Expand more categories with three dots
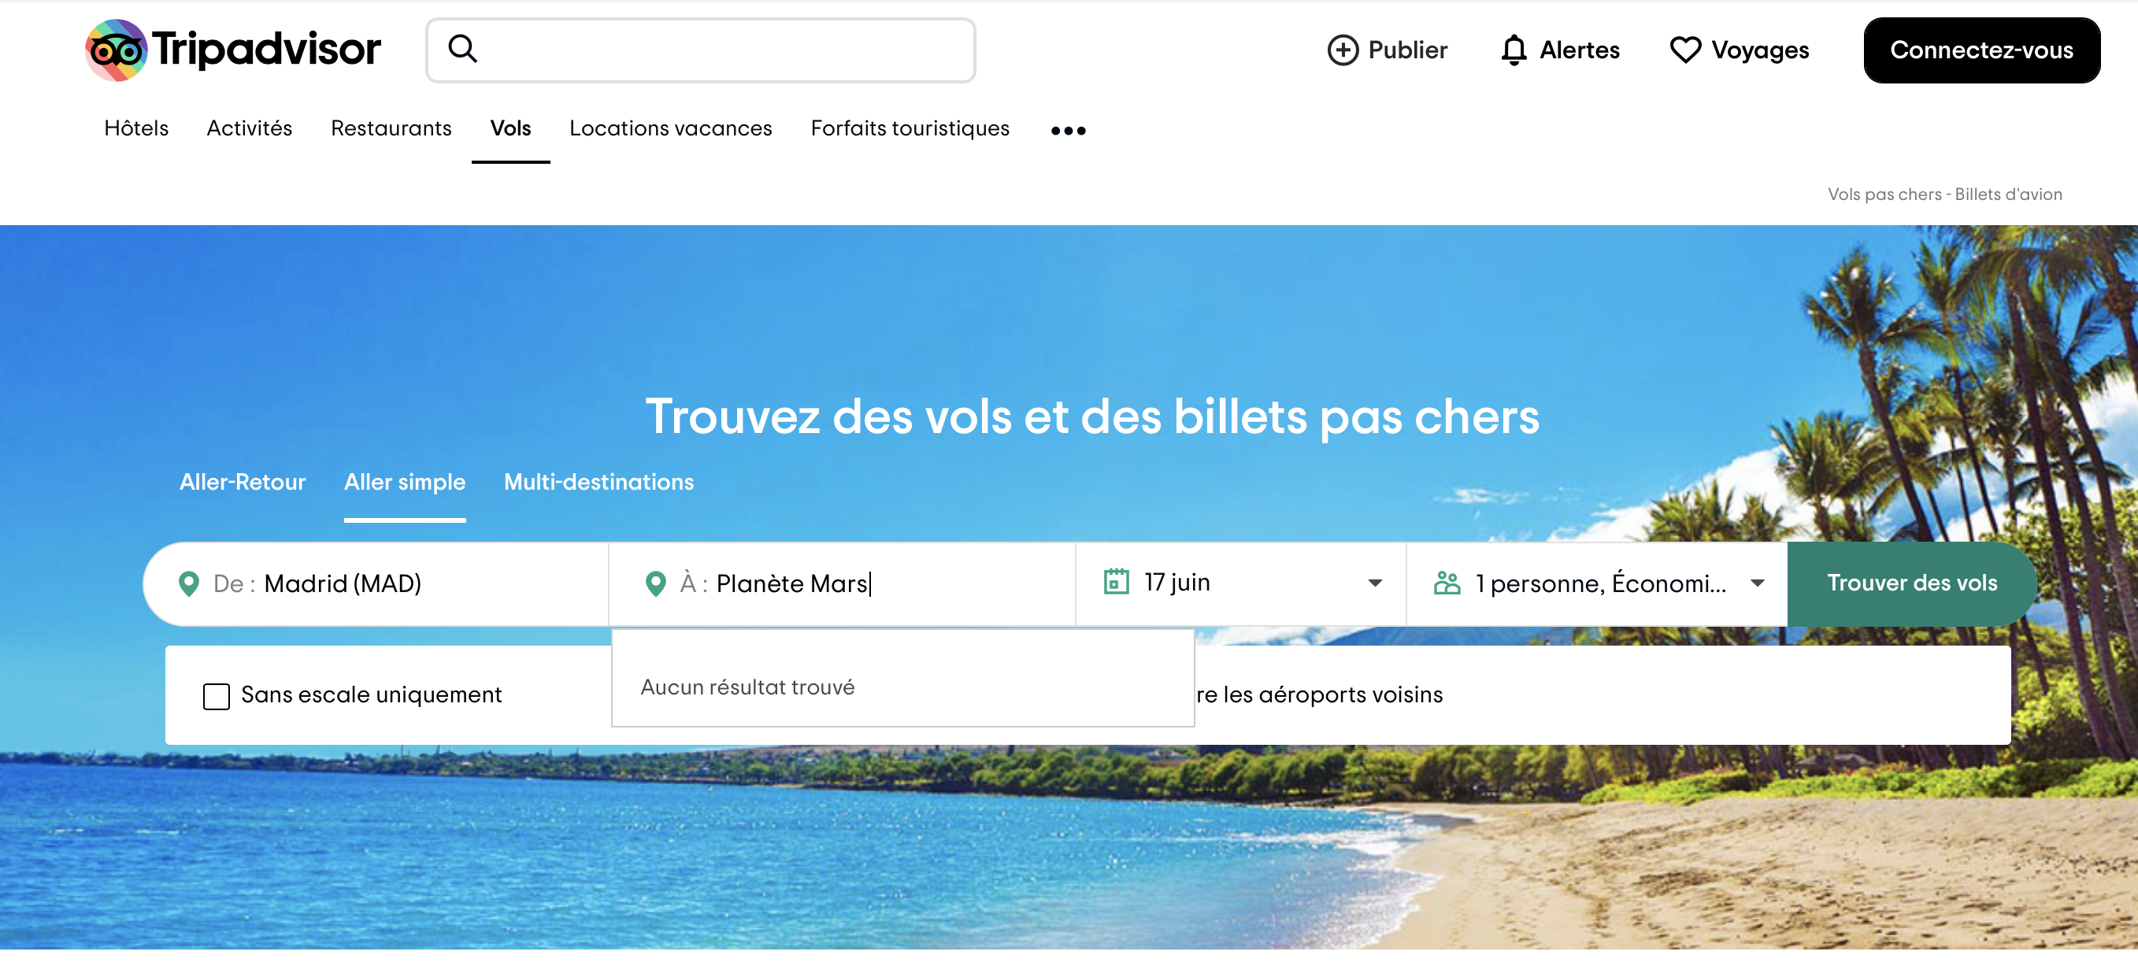The height and width of the screenshot is (970, 2138). (x=1067, y=130)
